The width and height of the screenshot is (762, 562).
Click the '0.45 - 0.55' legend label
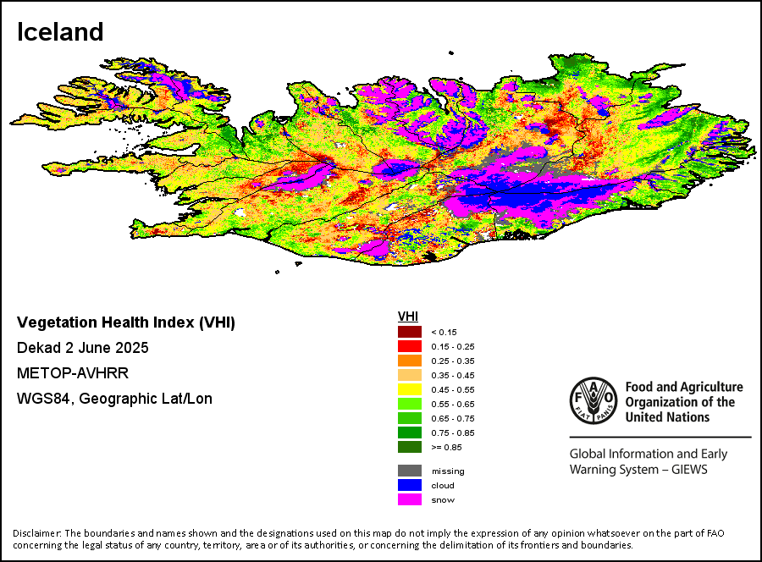click(x=452, y=389)
